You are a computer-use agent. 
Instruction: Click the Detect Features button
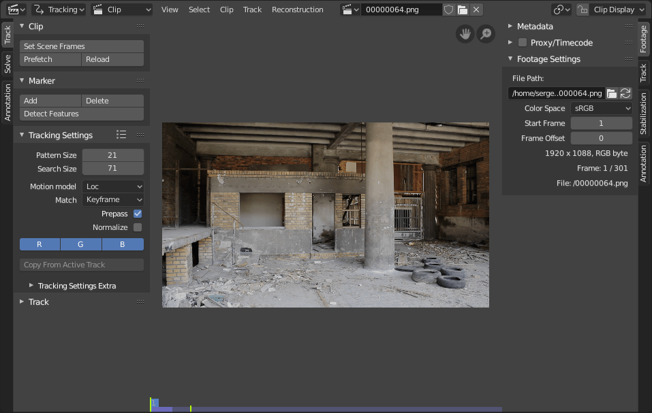(81, 114)
